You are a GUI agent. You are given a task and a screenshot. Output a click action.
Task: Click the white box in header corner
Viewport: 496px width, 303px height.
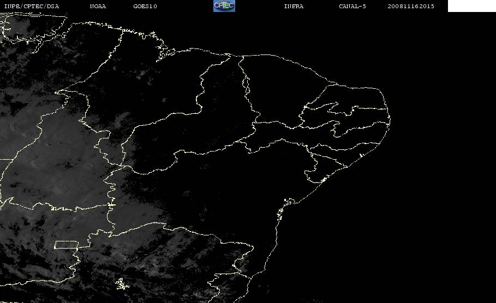click(x=471, y=6)
